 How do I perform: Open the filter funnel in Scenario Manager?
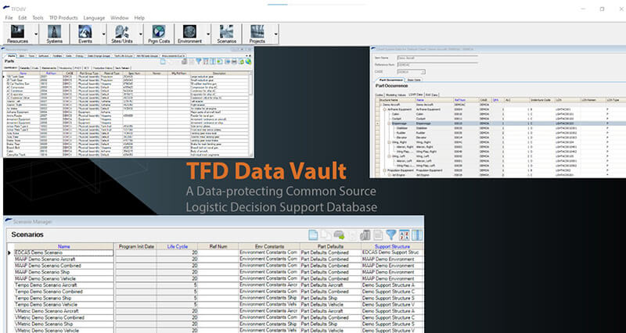tap(391, 235)
